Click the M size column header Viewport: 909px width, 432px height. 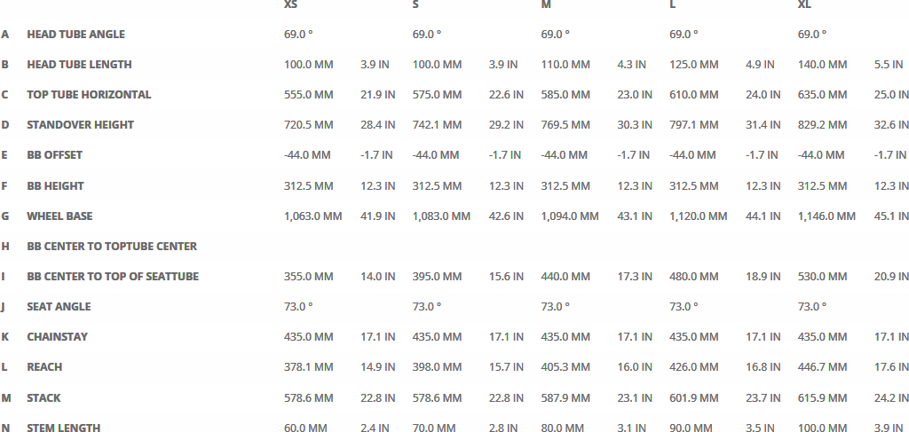[546, 4]
